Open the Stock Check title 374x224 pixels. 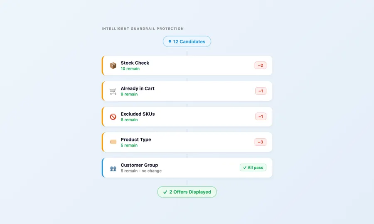pyautogui.click(x=135, y=63)
